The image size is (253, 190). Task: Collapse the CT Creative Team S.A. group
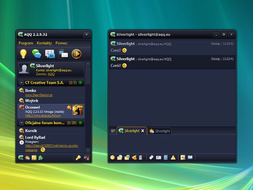[22, 83]
